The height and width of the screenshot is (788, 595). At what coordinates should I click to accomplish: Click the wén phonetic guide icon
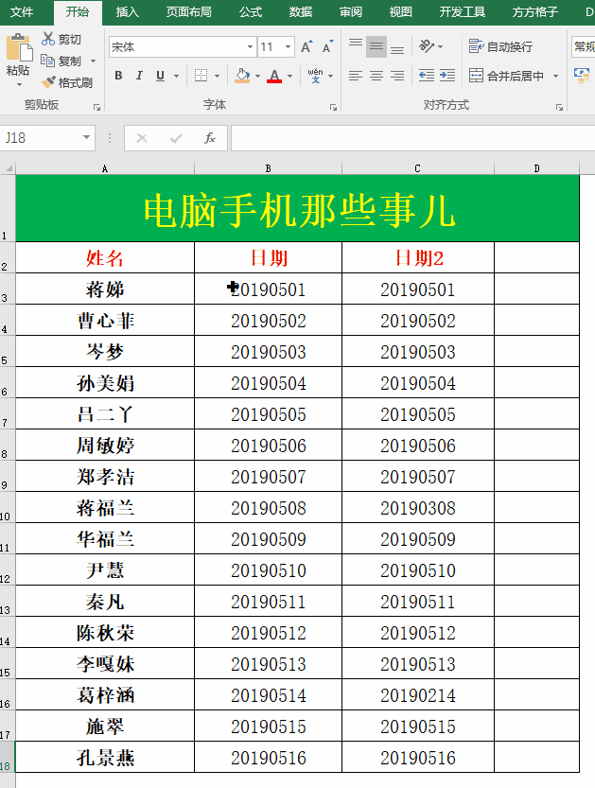click(315, 76)
